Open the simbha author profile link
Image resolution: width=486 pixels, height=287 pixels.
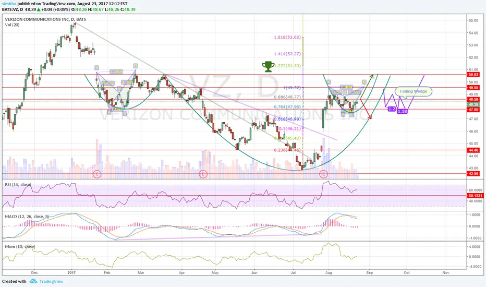(x=9, y=4)
